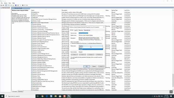Click the Refresh toolbar icon
The width and height of the screenshot is (174, 98).
(11, 5)
